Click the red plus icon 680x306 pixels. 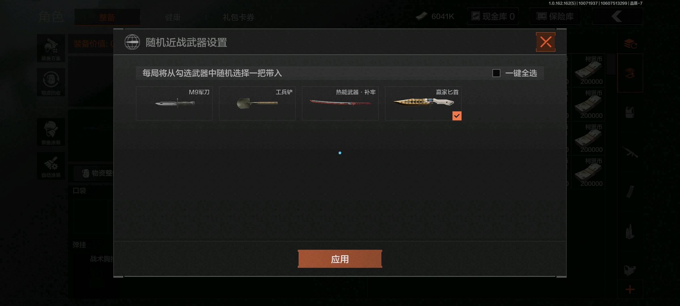click(x=630, y=290)
